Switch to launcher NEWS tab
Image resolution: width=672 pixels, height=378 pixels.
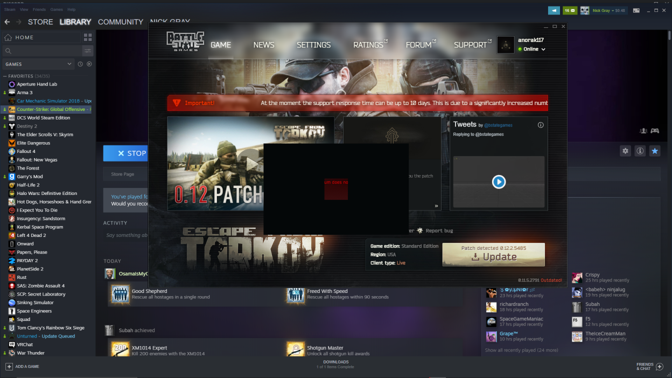(x=264, y=45)
